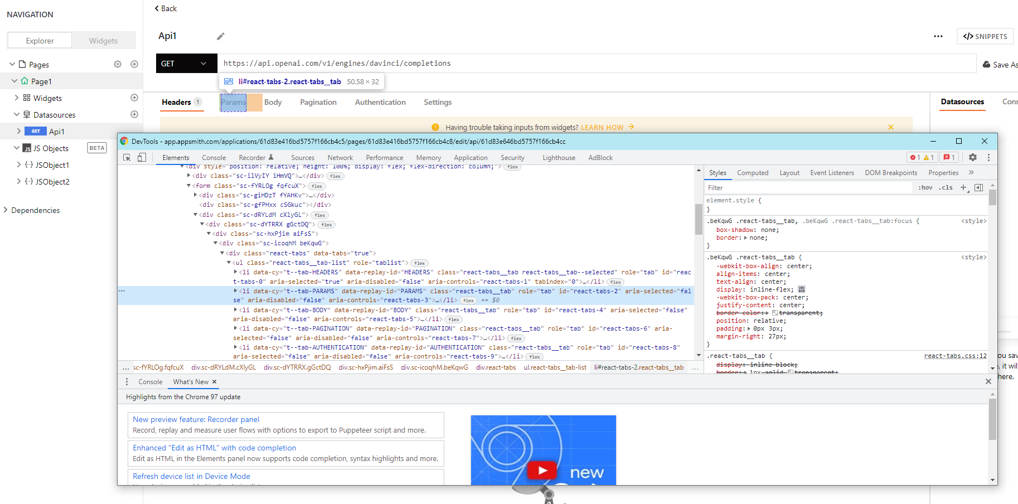Image resolution: width=1018 pixels, height=504 pixels.
Task: Toggle the flex badge on the sc-dYTRRX div node
Action: coord(327,225)
